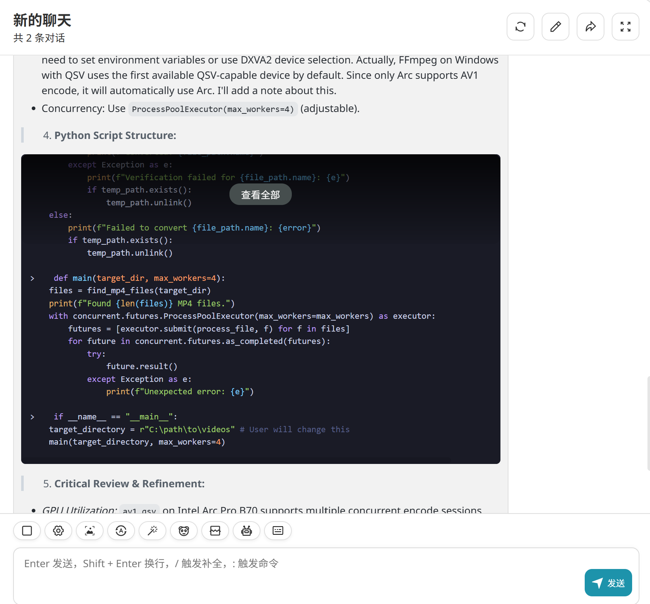This screenshot has height=604, width=650.
Task: Click the 'else:' code line
Action: pyautogui.click(x=61, y=215)
